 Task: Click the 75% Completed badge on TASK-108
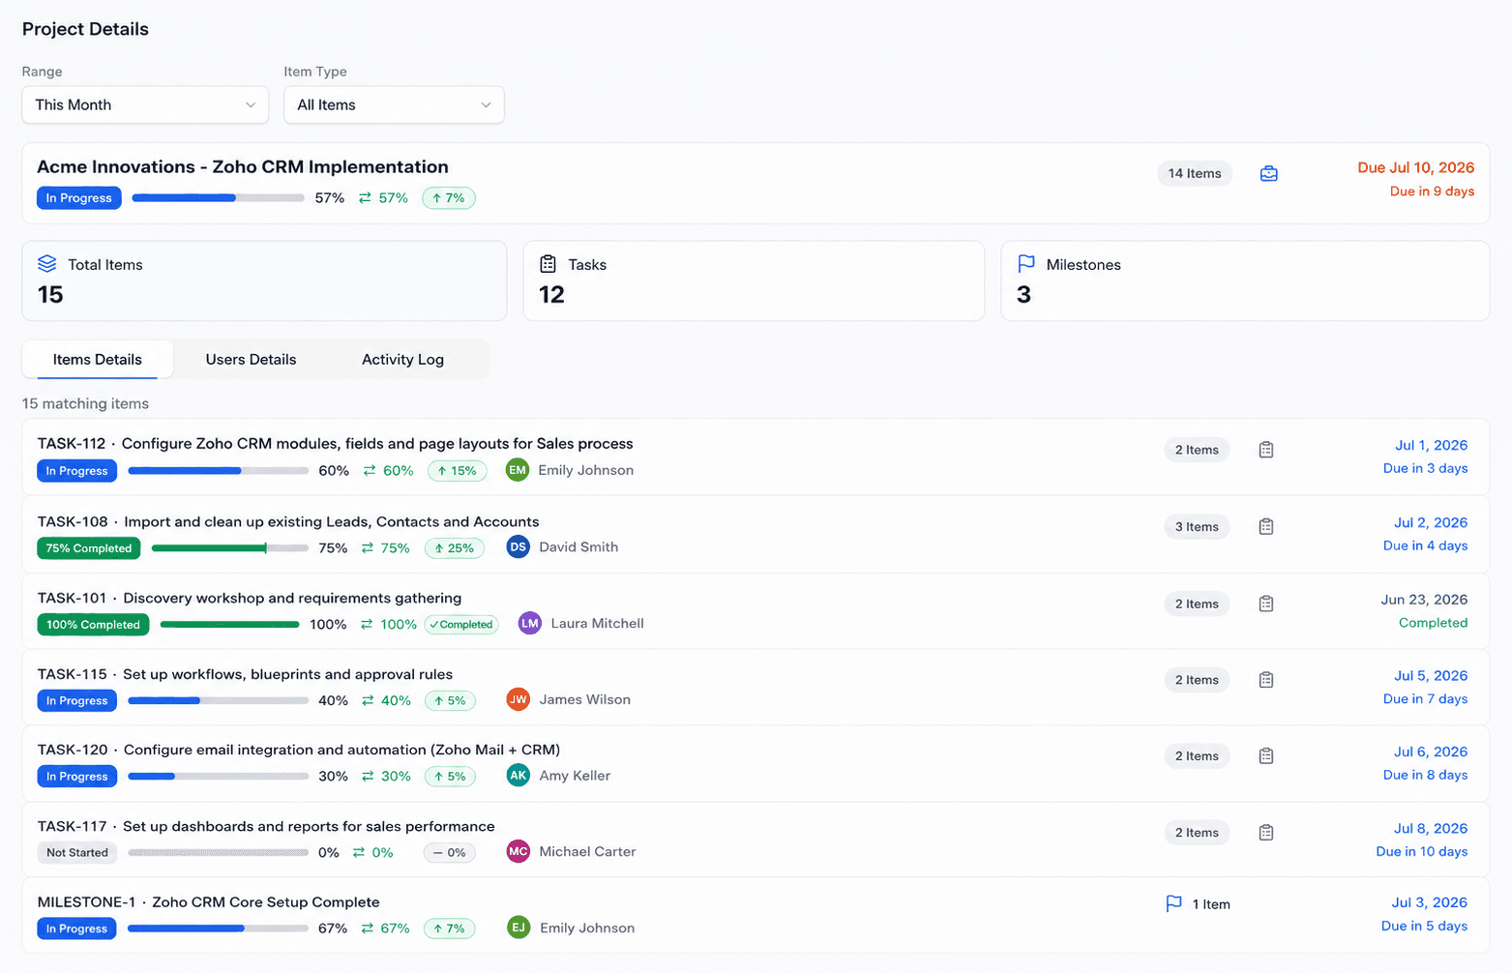(x=89, y=548)
